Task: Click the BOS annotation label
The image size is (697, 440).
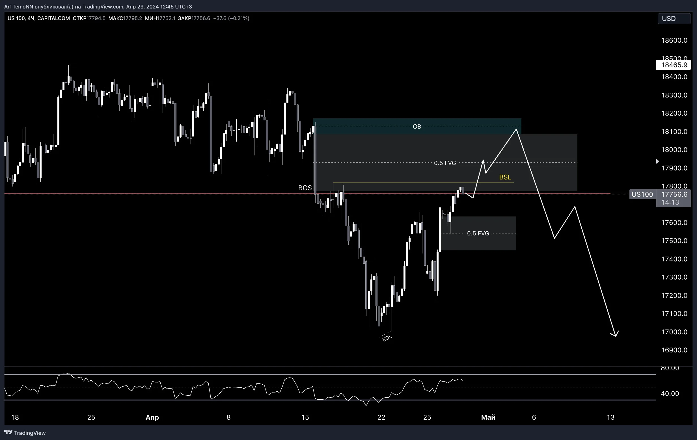Action: pyautogui.click(x=305, y=188)
